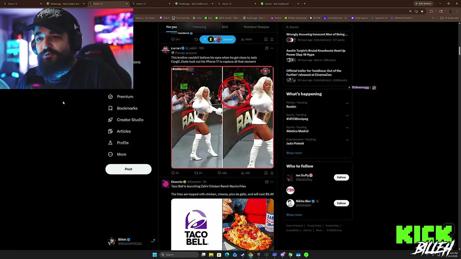Open Austin Turpin Power Slap story
This screenshot has height=259, width=461.
point(315,53)
